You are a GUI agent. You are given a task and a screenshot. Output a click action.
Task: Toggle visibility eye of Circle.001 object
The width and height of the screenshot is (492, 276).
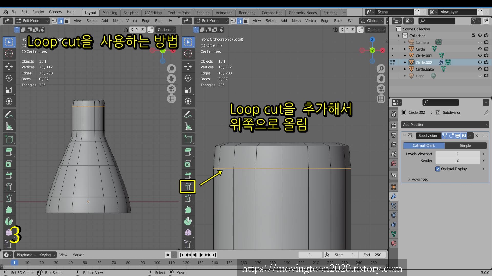tap(480, 55)
